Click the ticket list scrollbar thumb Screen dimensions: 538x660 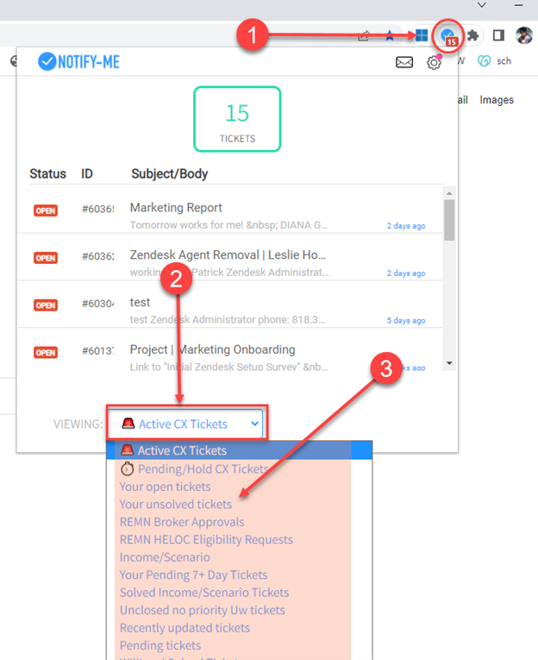[449, 220]
